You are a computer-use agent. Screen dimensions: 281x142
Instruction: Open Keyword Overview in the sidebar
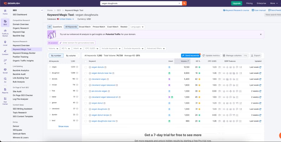click(x=21, y=45)
